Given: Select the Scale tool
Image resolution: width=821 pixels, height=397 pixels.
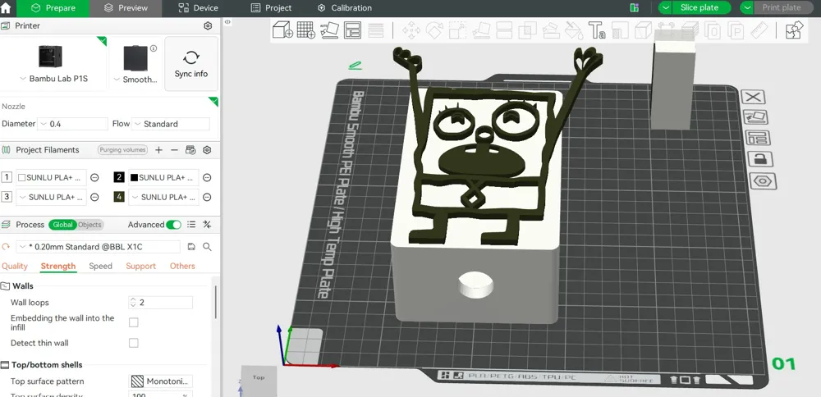Looking at the screenshot, I should pyautogui.click(x=457, y=30).
